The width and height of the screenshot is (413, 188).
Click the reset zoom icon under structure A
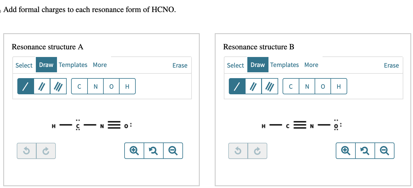[154, 150]
